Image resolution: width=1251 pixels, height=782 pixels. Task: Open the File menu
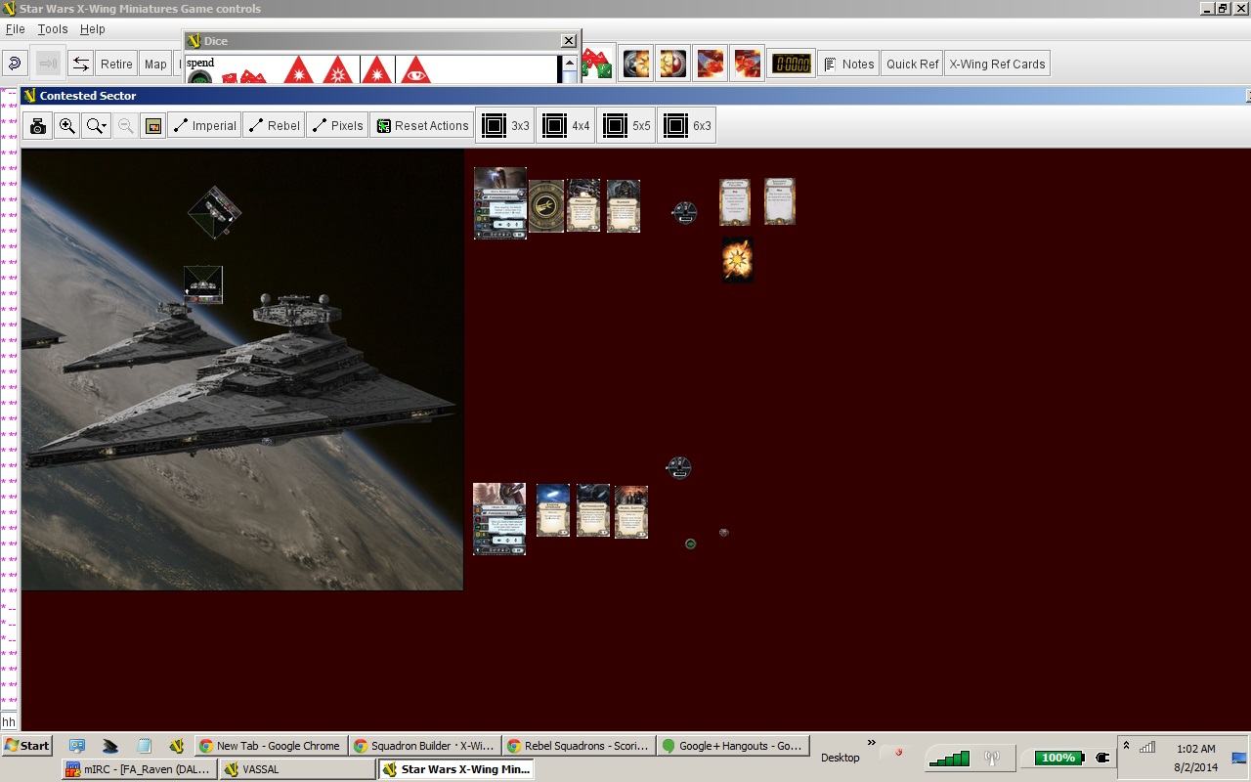[16, 29]
